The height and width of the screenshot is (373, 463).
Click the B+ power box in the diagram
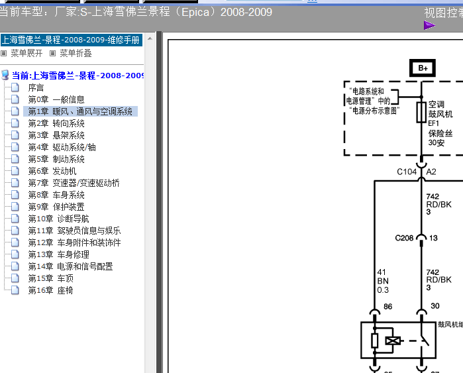(423, 68)
